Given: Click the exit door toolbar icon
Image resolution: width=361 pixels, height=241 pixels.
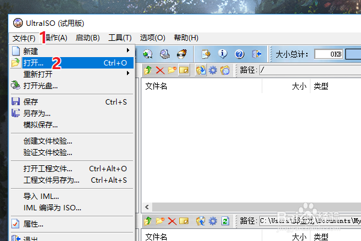Looking at the screenshot, I should point(256,54).
